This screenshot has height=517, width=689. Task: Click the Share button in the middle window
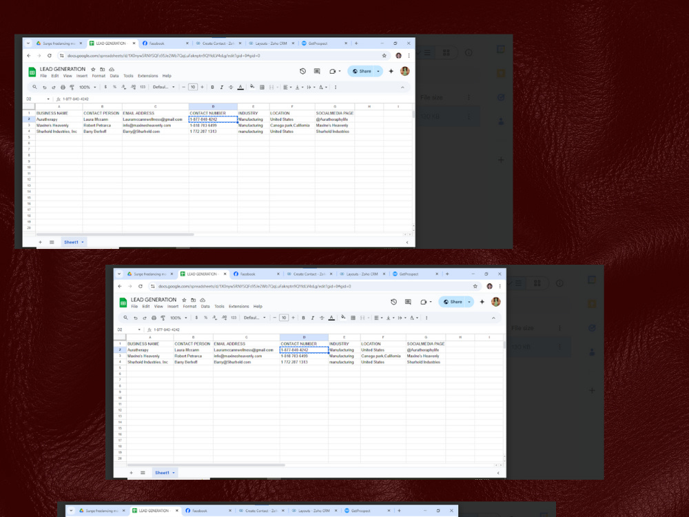click(x=452, y=302)
